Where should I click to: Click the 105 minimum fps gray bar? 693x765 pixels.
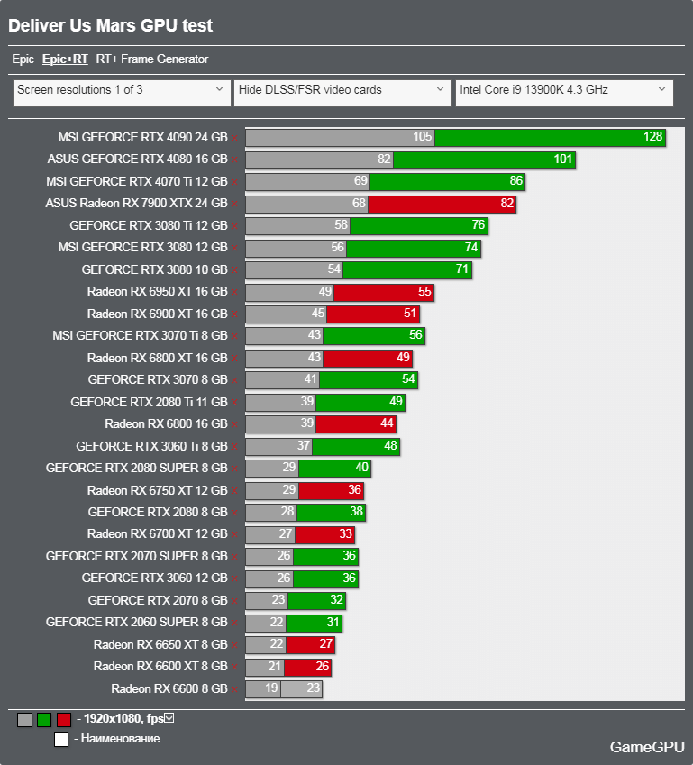340,138
